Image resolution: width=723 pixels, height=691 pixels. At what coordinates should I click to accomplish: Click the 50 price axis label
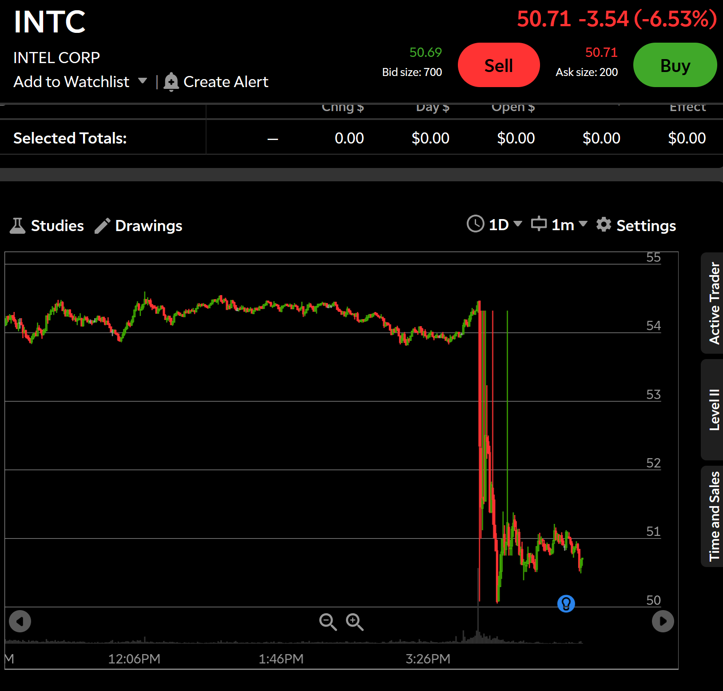pyautogui.click(x=653, y=600)
